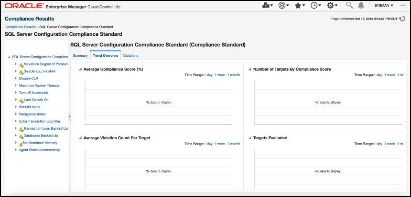Expand the Maximum Worker Threads node
Screen dimensions: 411x197
[16, 85]
